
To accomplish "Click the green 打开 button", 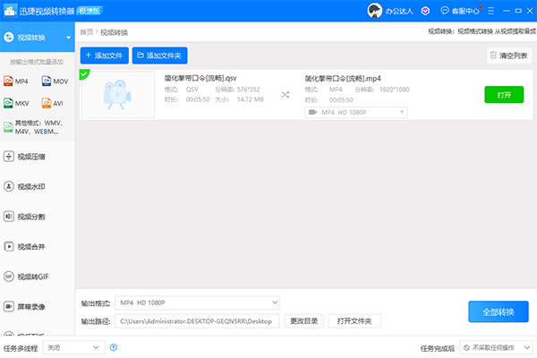I will coord(504,95).
